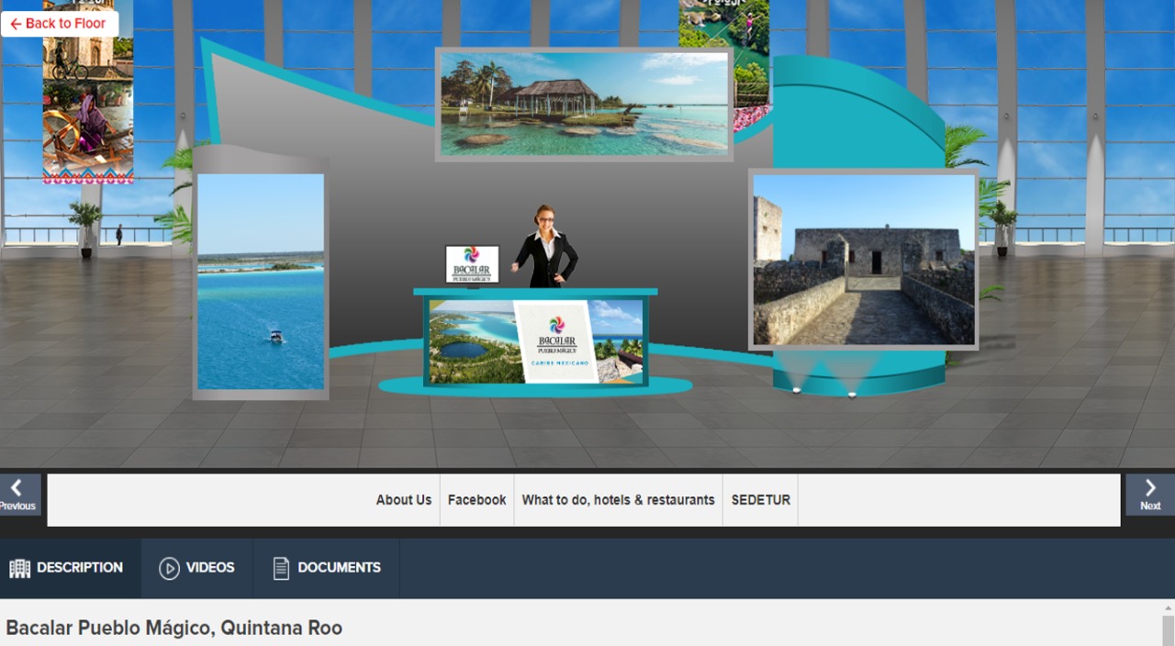Switch to the Description tab

pyautogui.click(x=70, y=568)
